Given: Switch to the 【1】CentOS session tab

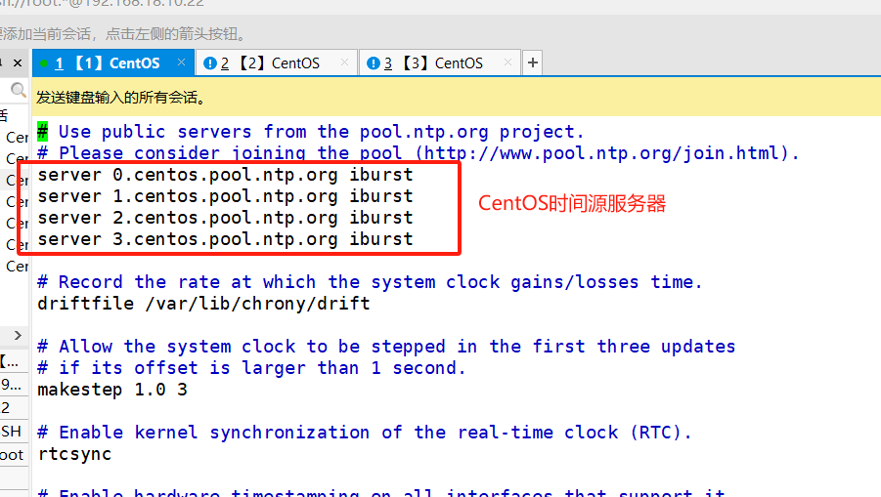Looking at the screenshot, I should (112, 62).
